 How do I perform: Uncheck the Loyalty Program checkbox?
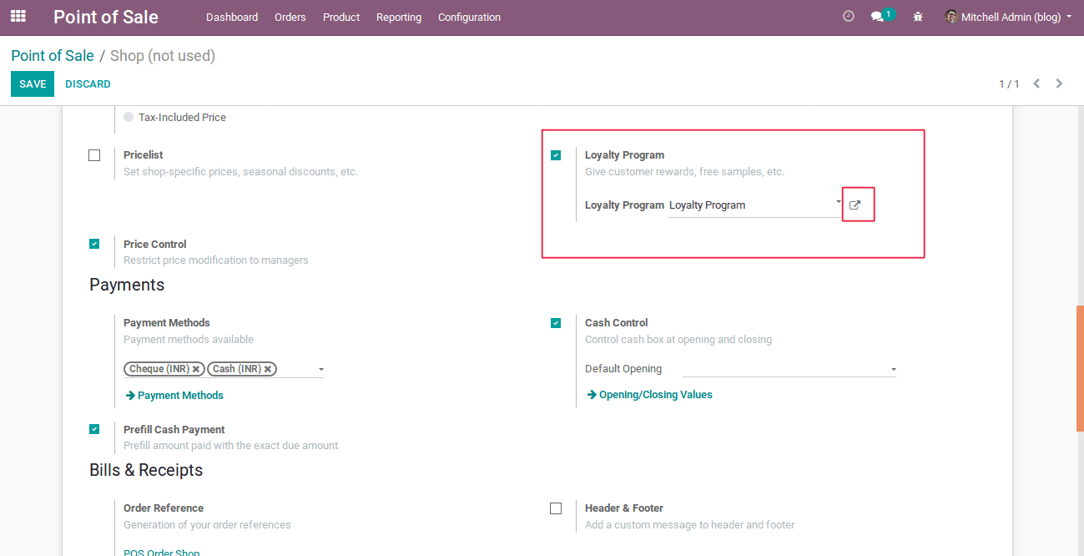(x=556, y=155)
